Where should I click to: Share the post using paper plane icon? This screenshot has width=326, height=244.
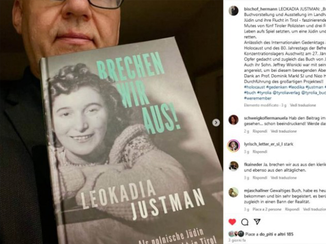pyautogui.click(x=257, y=222)
